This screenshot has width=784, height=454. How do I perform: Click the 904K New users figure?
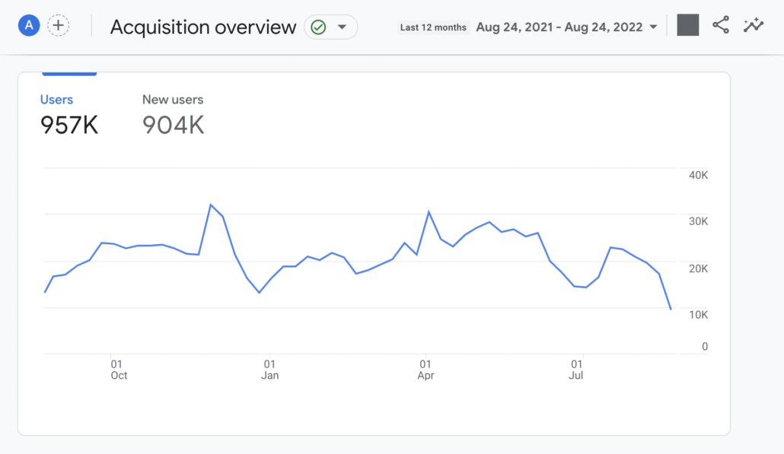coord(173,125)
